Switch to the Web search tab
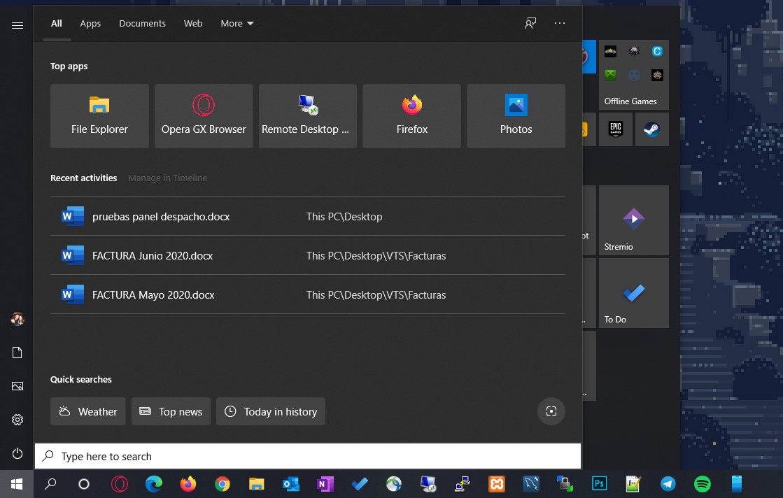 pos(192,24)
